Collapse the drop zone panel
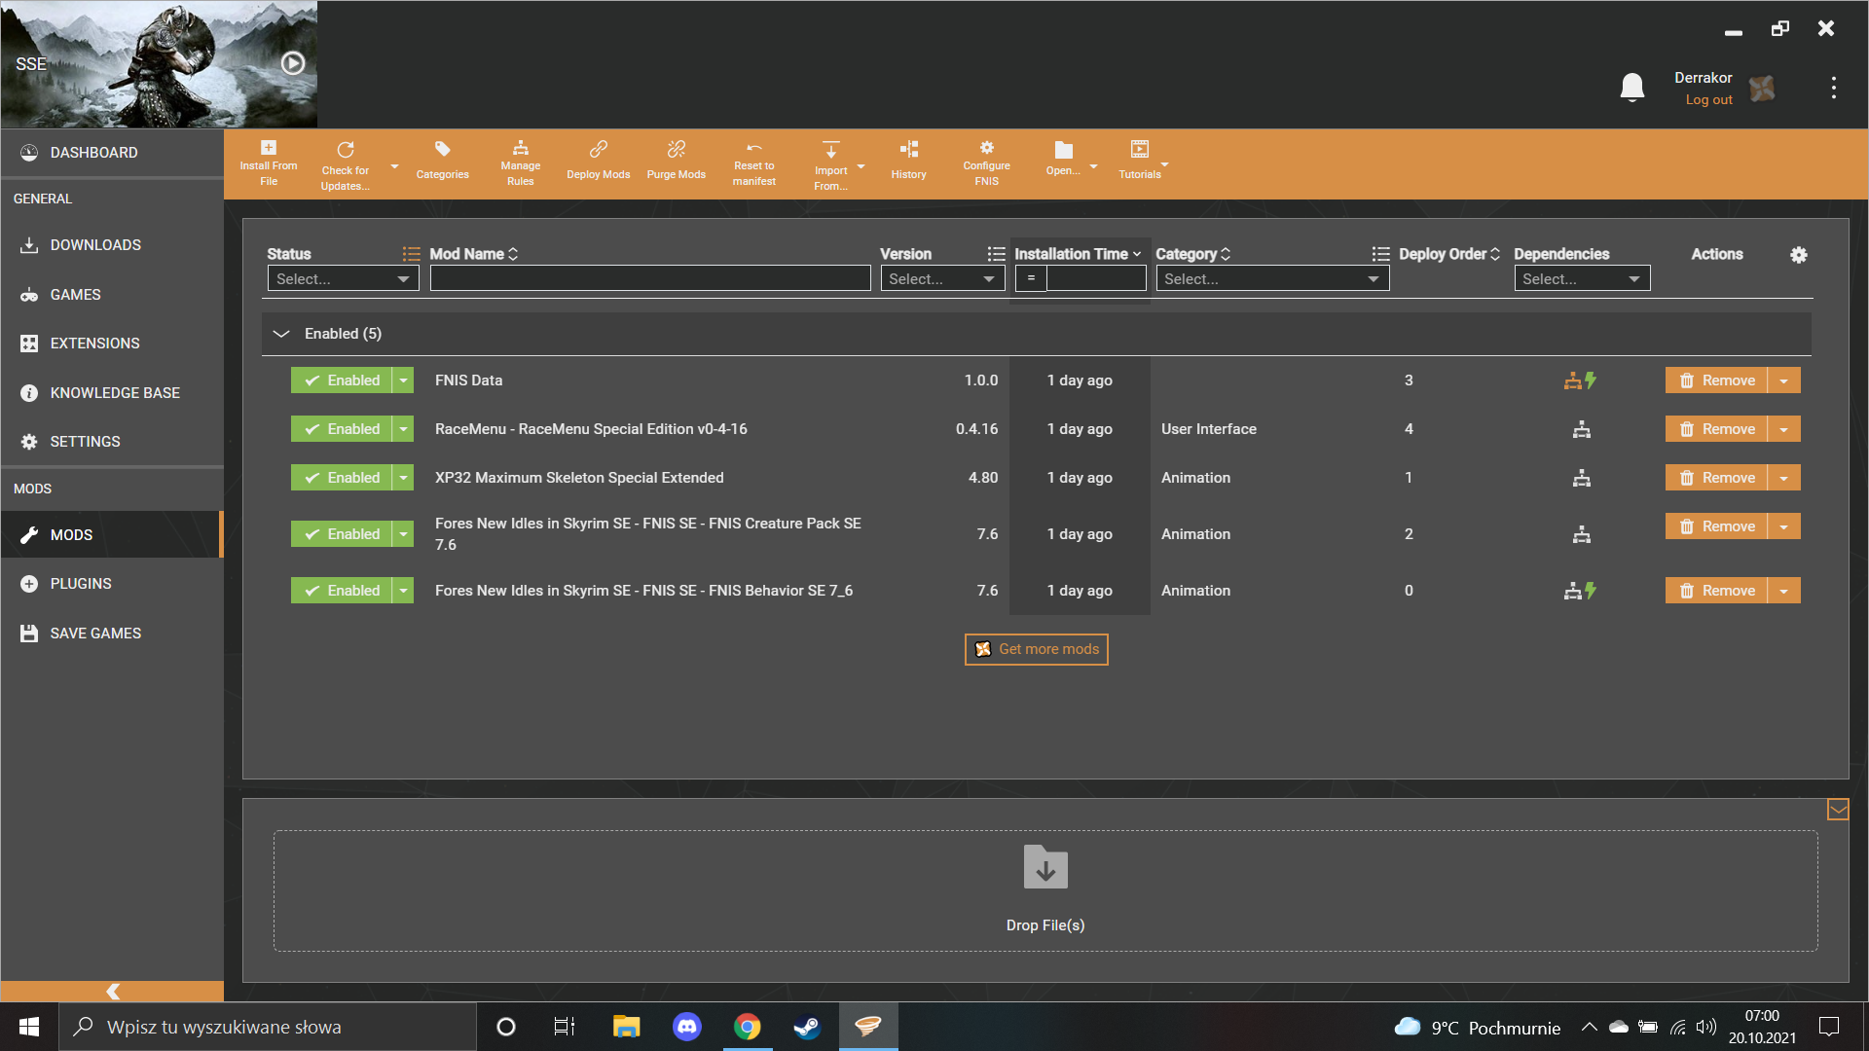The image size is (1869, 1051). (1838, 810)
